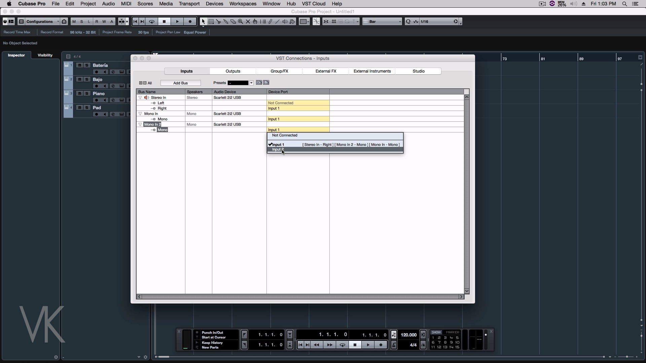Select the Mute X tool

[248, 22]
